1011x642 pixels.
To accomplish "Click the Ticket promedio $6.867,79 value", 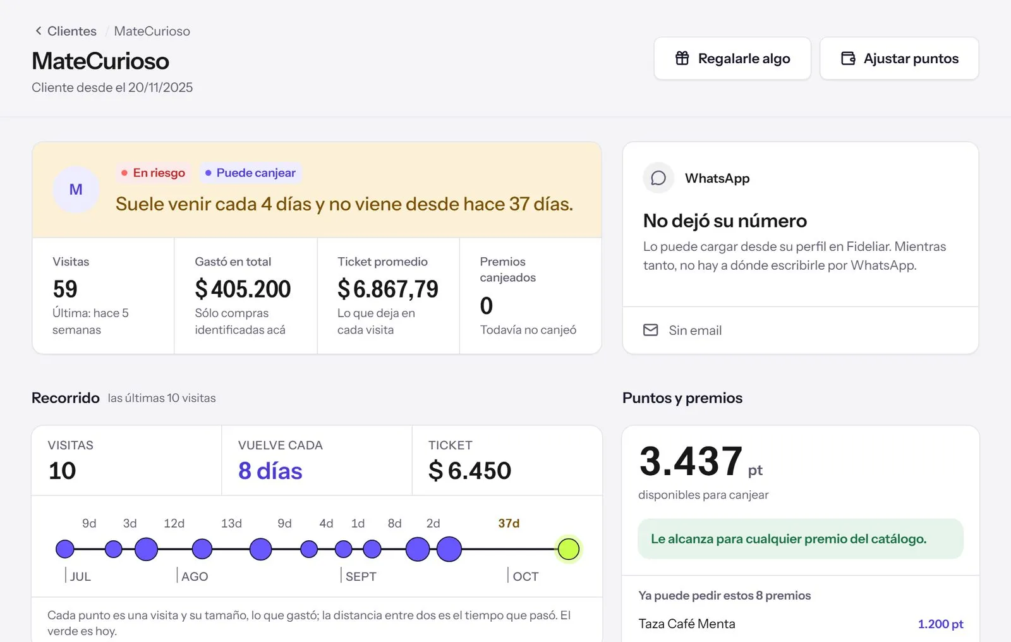I will (388, 289).
